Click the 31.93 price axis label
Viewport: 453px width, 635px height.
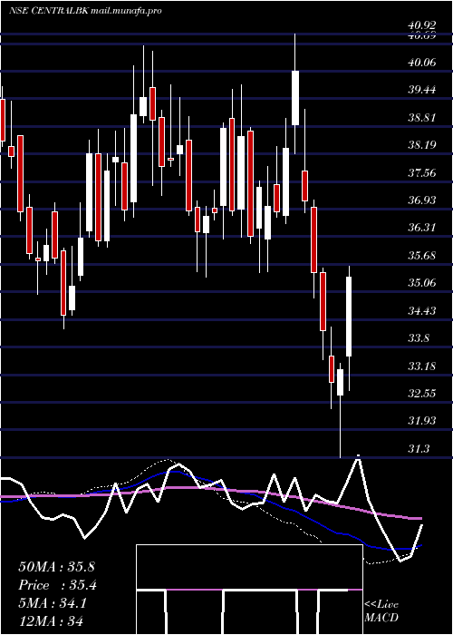[423, 421]
